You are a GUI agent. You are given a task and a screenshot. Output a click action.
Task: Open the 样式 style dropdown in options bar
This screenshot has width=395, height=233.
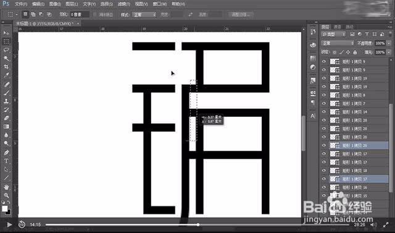pyautogui.click(x=144, y=15)
